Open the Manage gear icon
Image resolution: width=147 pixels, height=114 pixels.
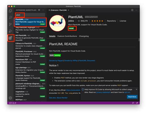point(10,98)
